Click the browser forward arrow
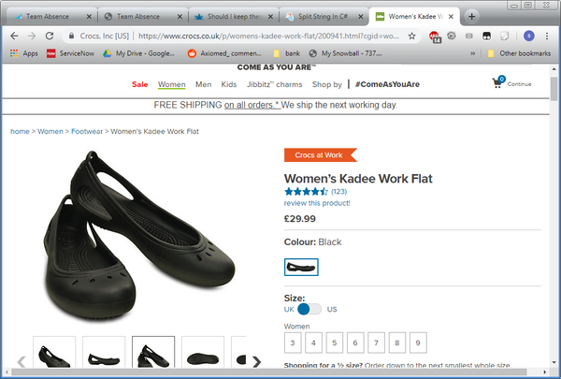Image resolution: width=561 pixels, height=379 pixels. [32, 36]
